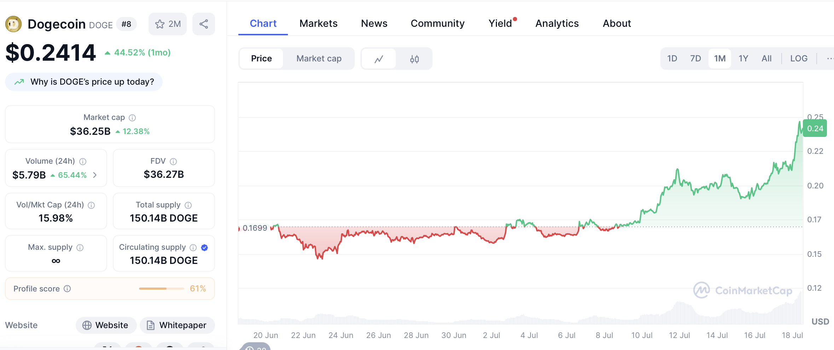834x350 pixels.
Task: Switch to the Analytics tab
Action: [x=557, y=23]
